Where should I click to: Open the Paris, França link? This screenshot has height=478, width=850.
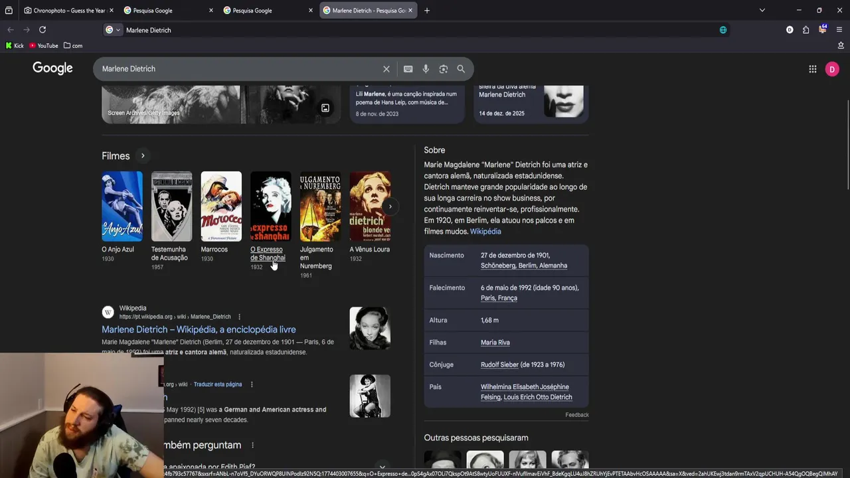coord(499,298)
